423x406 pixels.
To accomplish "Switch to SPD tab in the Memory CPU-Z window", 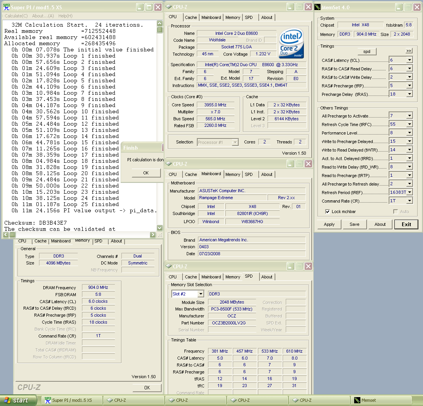I will point(99,241).
